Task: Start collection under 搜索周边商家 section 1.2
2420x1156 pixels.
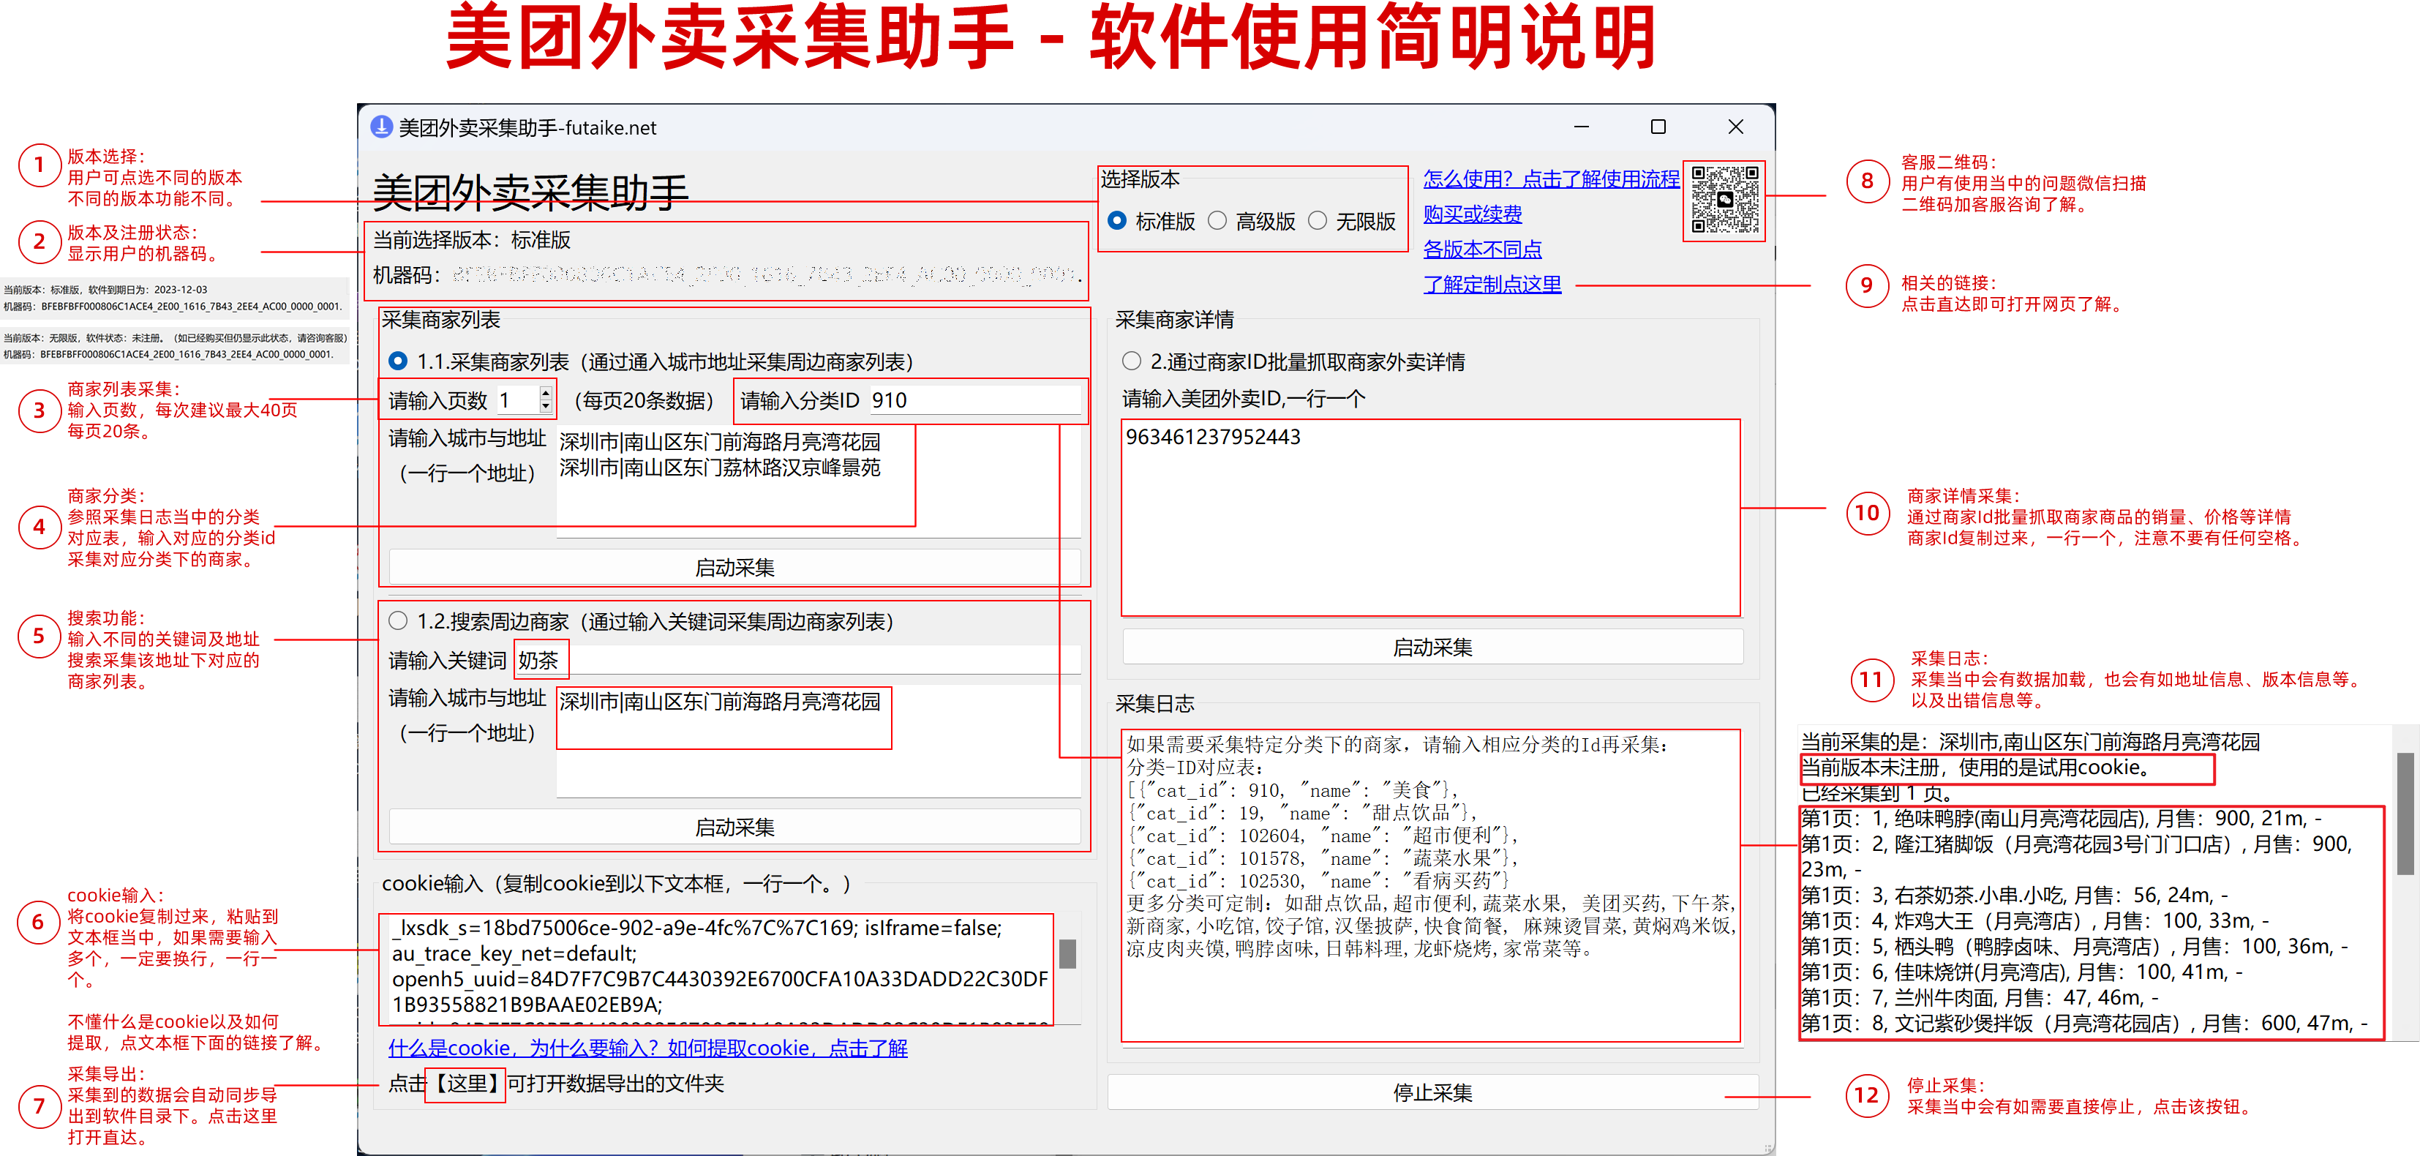Action: [x=734, y=827]
